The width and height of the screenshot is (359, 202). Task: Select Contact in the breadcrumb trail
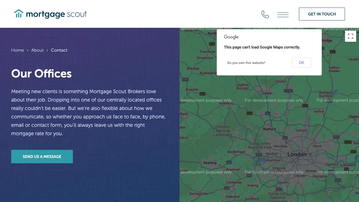tap(59, 50)
